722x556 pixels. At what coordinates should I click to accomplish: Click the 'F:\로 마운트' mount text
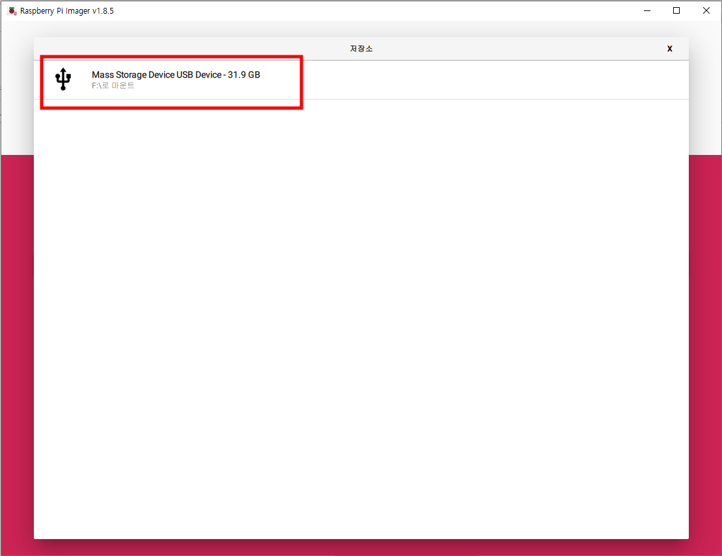(113, 86)
